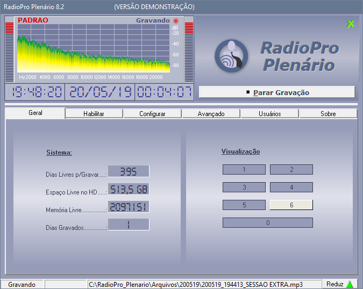Select visualization mode 4

point(291,187)
